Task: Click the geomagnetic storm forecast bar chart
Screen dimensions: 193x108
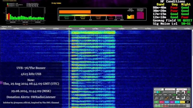Action: point(25,14)
